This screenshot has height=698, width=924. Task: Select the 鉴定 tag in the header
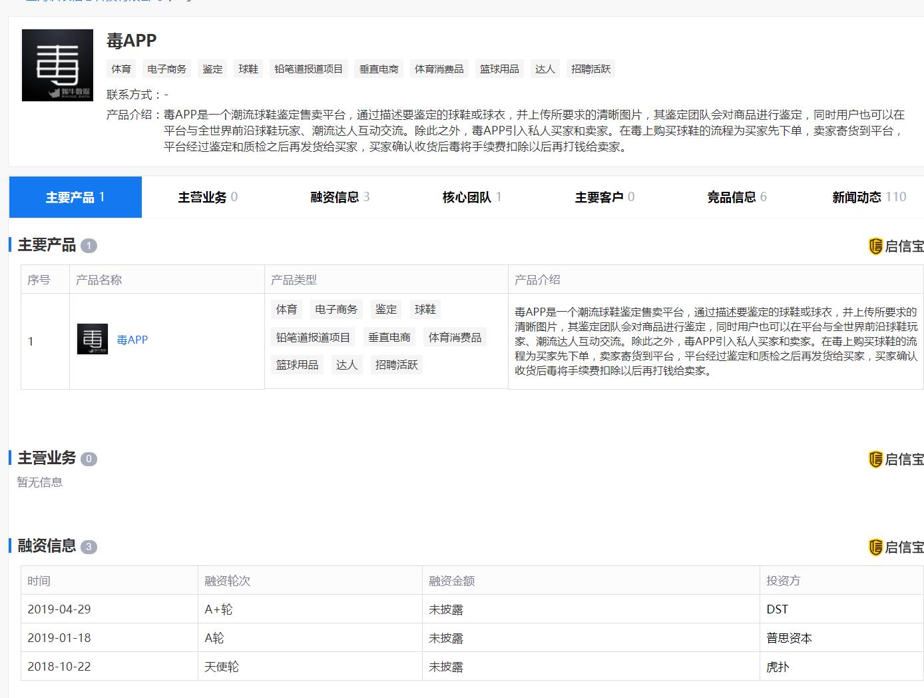point(212,69)
